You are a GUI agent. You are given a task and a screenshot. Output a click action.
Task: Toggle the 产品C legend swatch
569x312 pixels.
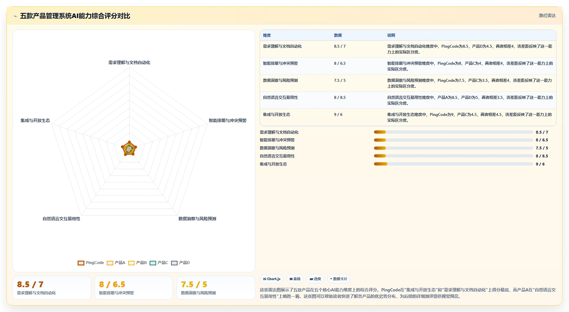153,263
